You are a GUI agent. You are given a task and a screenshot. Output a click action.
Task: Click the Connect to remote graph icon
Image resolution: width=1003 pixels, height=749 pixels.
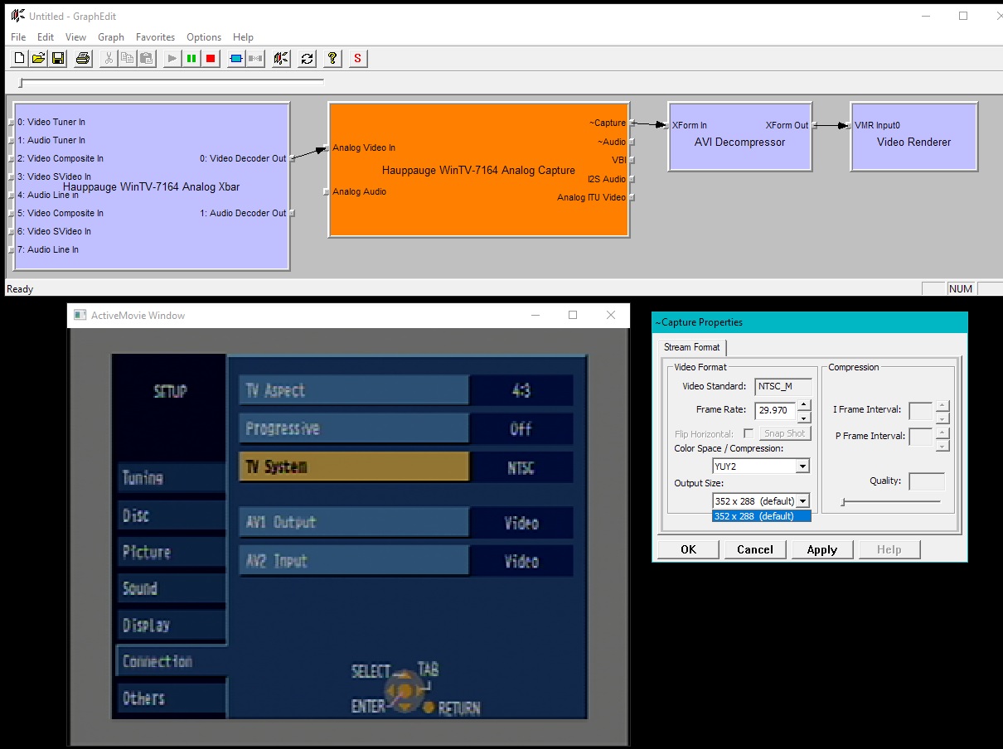pos(281,58)
